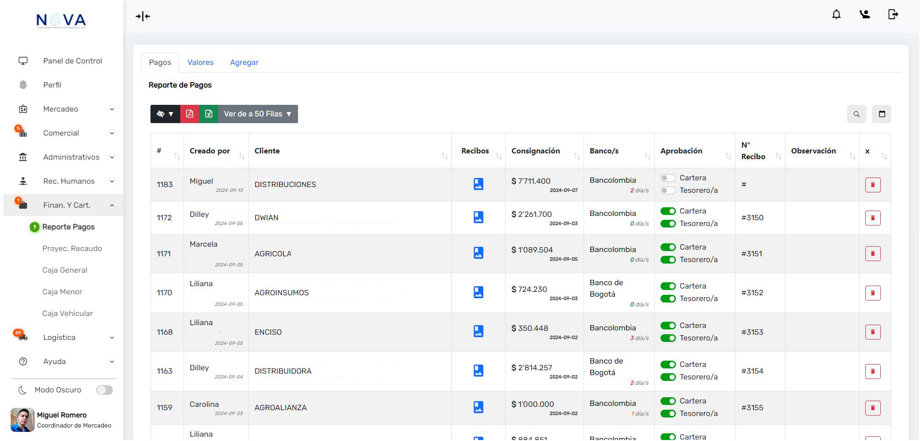View receipt image for row 1172 DWIAN
Viewport: 923px width, 441px height.
pos(478,217)
